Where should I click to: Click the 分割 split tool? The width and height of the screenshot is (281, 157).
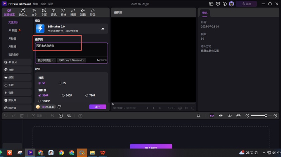37,116
